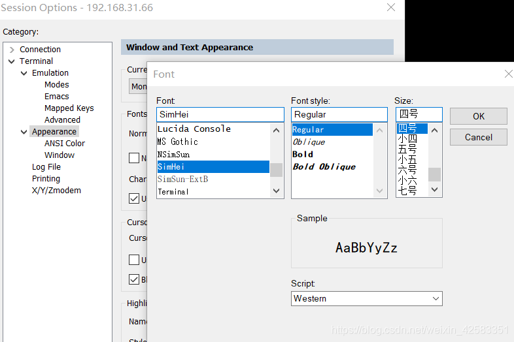Click the Font name input field
Viewport: 514px width, 342px height.
(220, 115)
